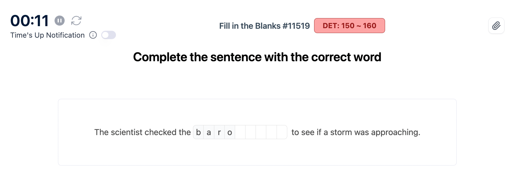Click the DET: 150 ~ 160 badge
Screen dimensions: 514x169
click(349, 26)
